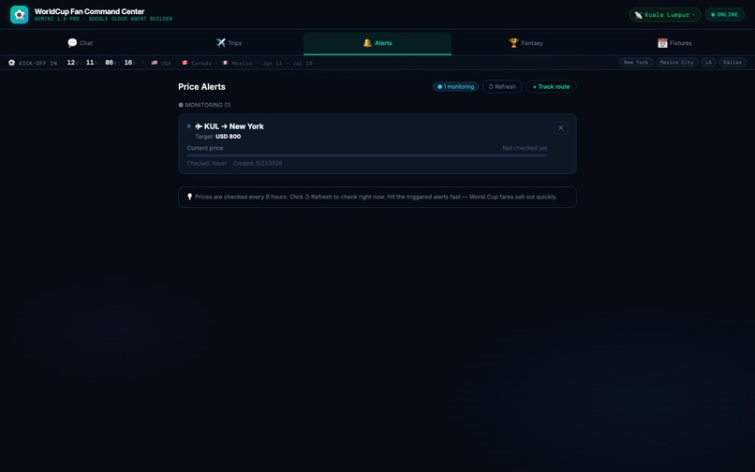Click Track route button

551,87
